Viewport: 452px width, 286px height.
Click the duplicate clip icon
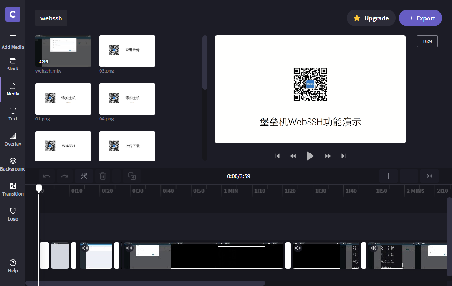coord(132,176)
